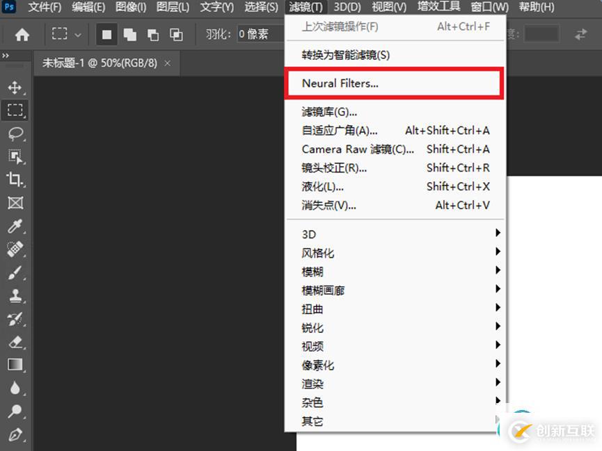Expand the 风格化 submenu
Viewport: 602px width, 451px height.
tap(395, 252)
